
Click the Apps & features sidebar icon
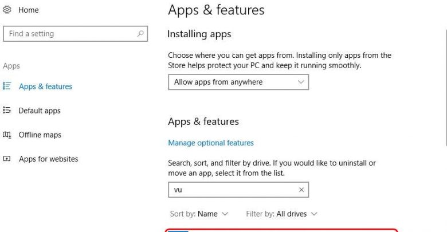(7, 86)
